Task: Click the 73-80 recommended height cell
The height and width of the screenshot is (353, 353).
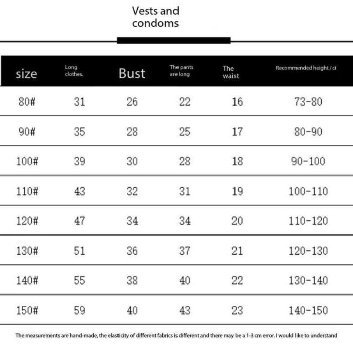Action: (x=308, y=102)
